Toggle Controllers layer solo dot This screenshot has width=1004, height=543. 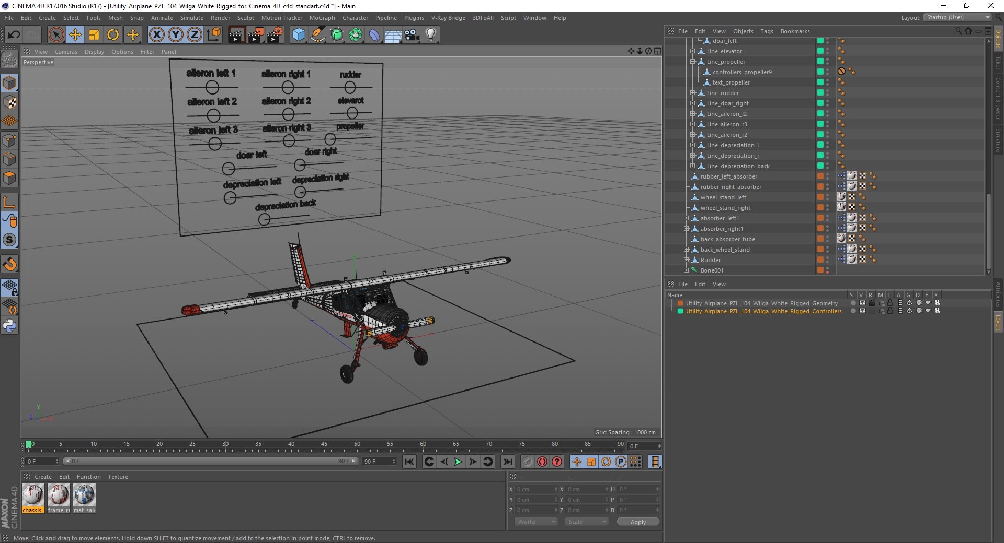(x=853, y=311)
